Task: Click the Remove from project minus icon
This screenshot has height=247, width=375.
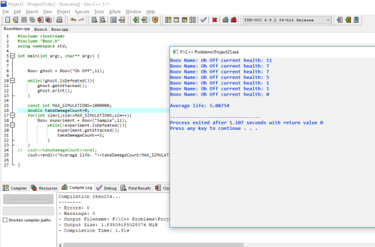Action: click(144, 20)
